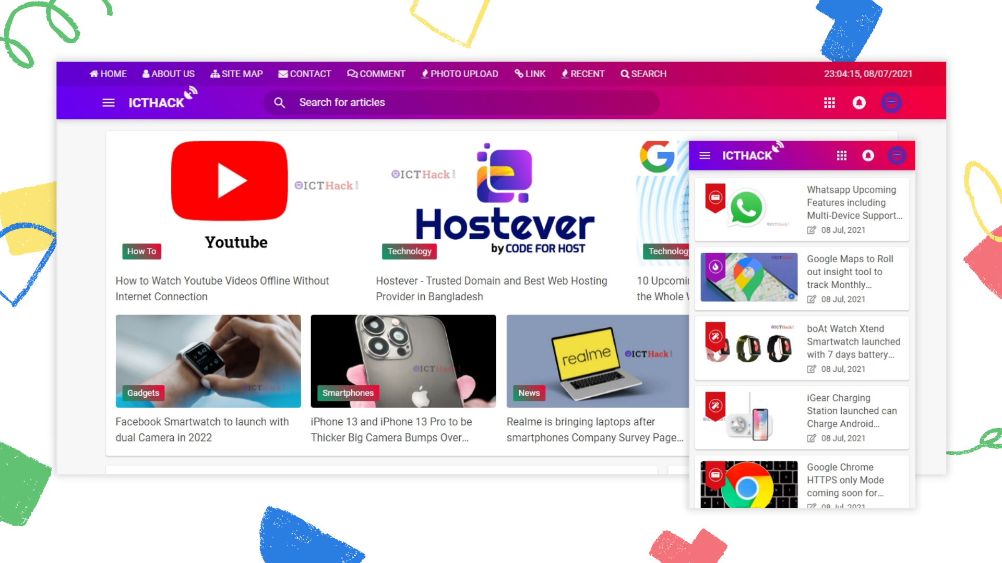1002x563 pixels.
Task: Click the apps grid in mobile preview header
Action: click(841, 155)
